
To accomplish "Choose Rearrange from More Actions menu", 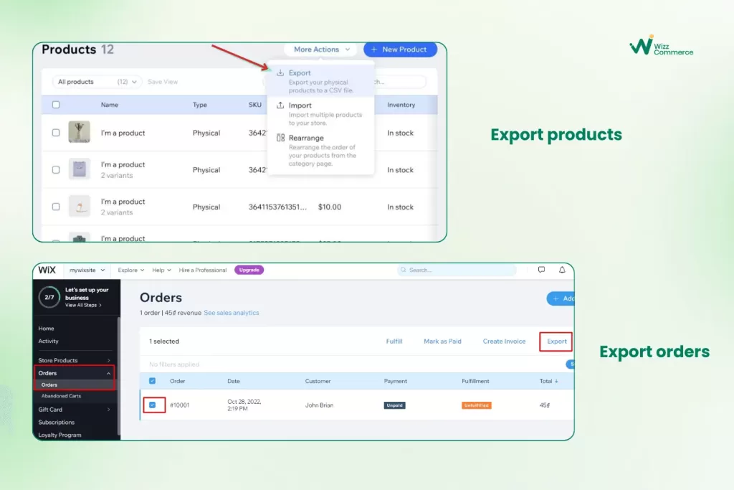I will [320, 150].
